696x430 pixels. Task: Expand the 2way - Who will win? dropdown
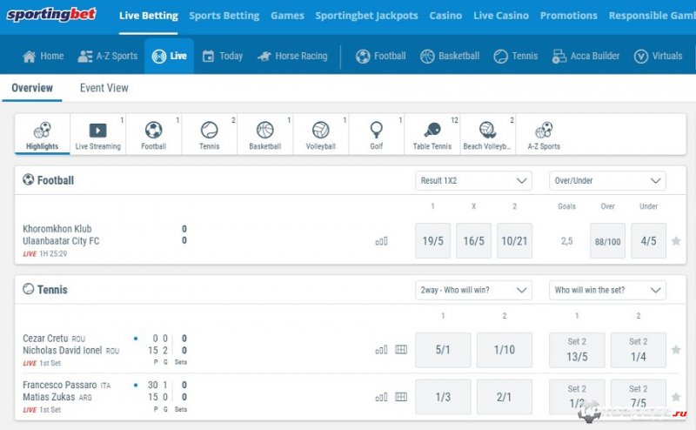pyautogui.click(x=473, y=290)
